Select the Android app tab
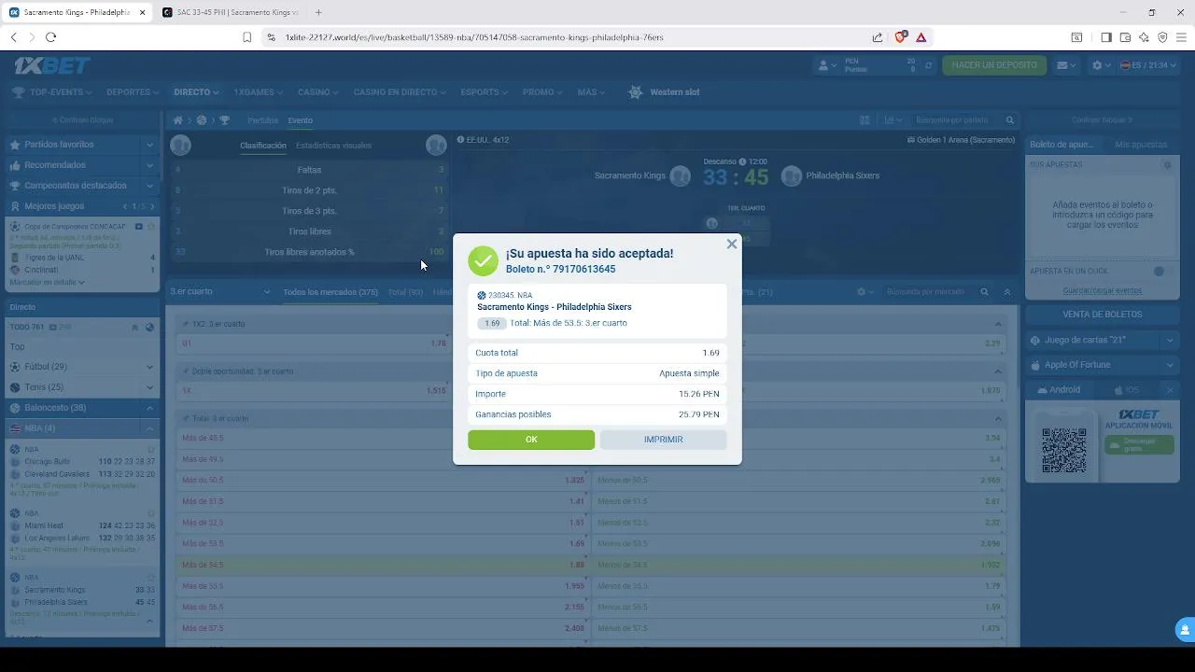 coord(1058,390)
